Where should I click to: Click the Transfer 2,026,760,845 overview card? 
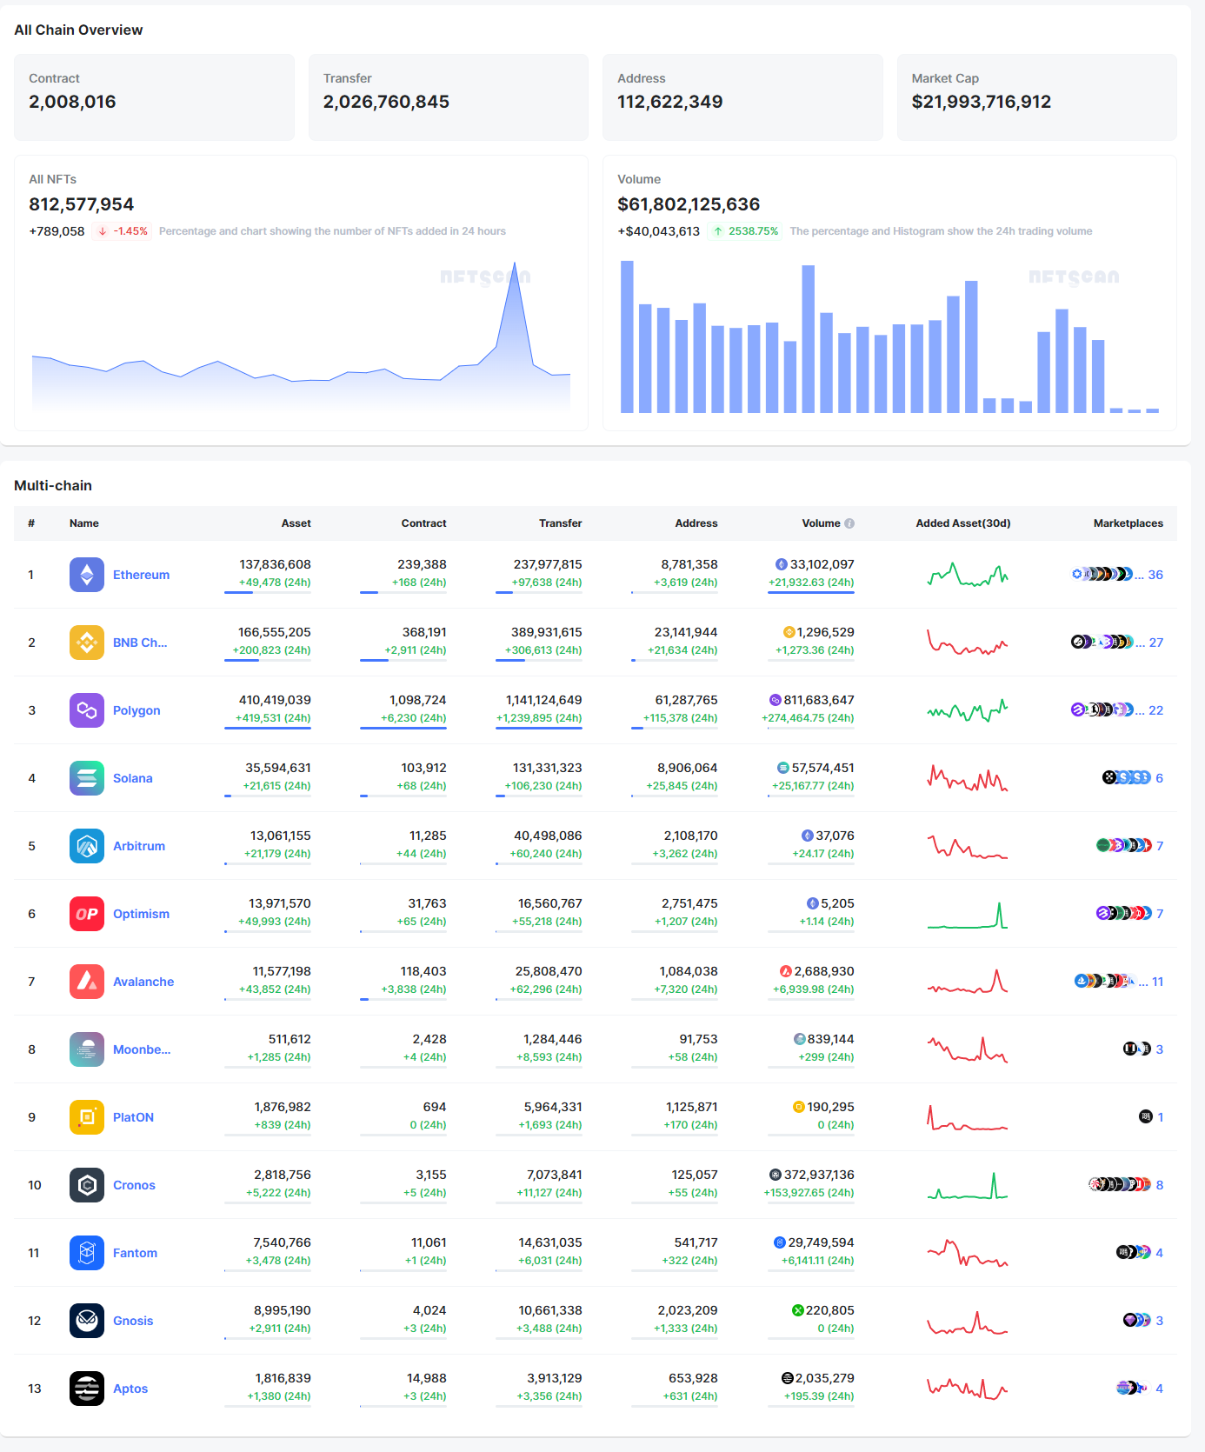(449, 97)
